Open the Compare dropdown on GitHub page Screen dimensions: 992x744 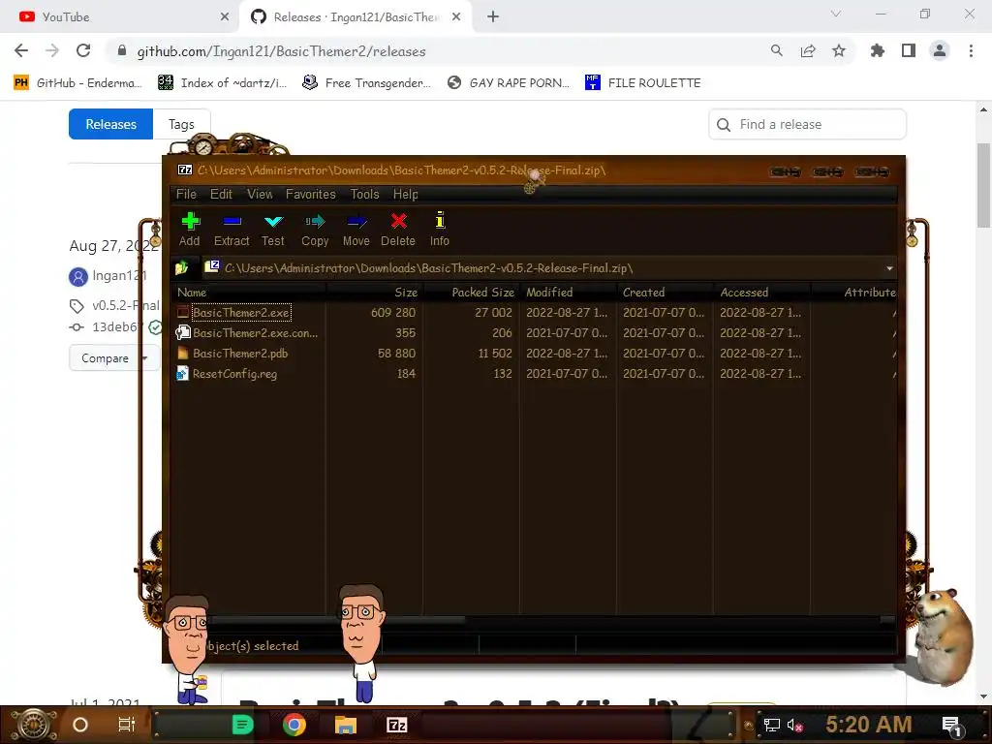coord(113,358)
